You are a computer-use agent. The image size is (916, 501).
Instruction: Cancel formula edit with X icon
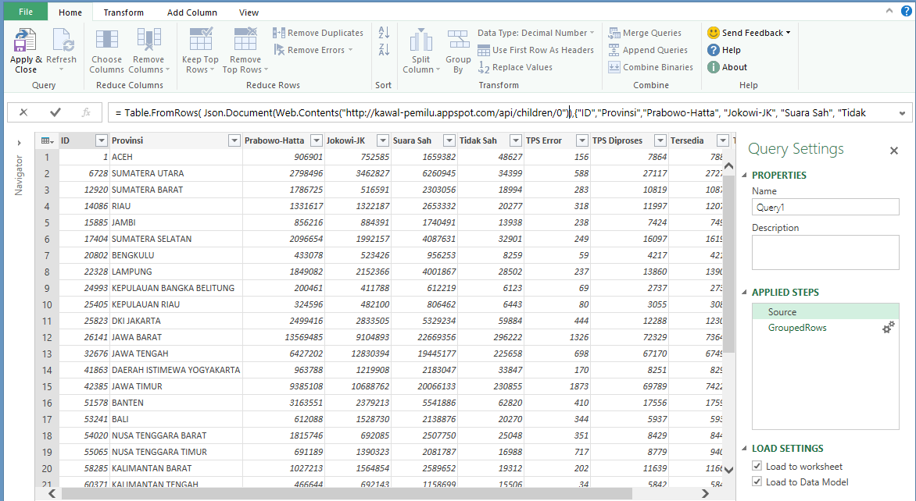(23, 112)
